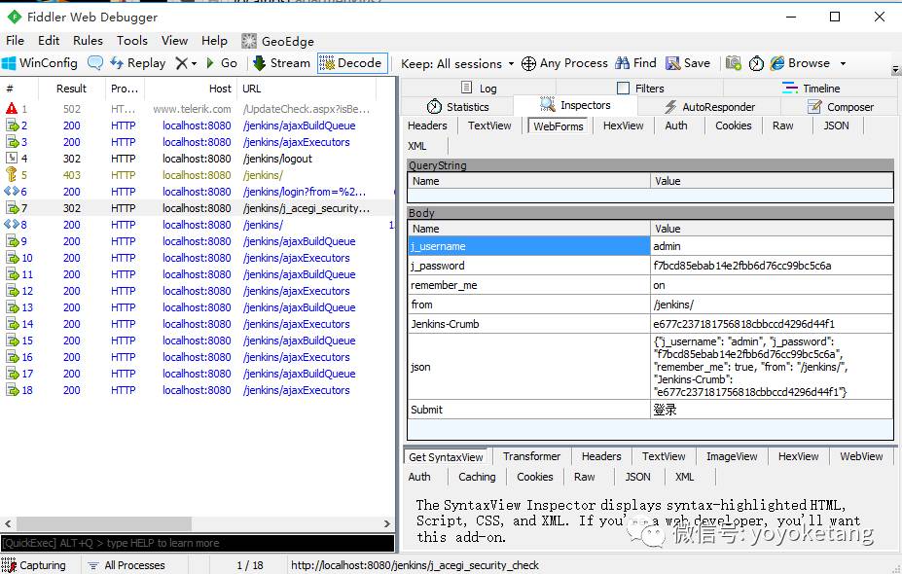Open the comment bubble toolbar icon
Image resolution: width=902 pixels, height=574 pixels.
tap(95, 62)
